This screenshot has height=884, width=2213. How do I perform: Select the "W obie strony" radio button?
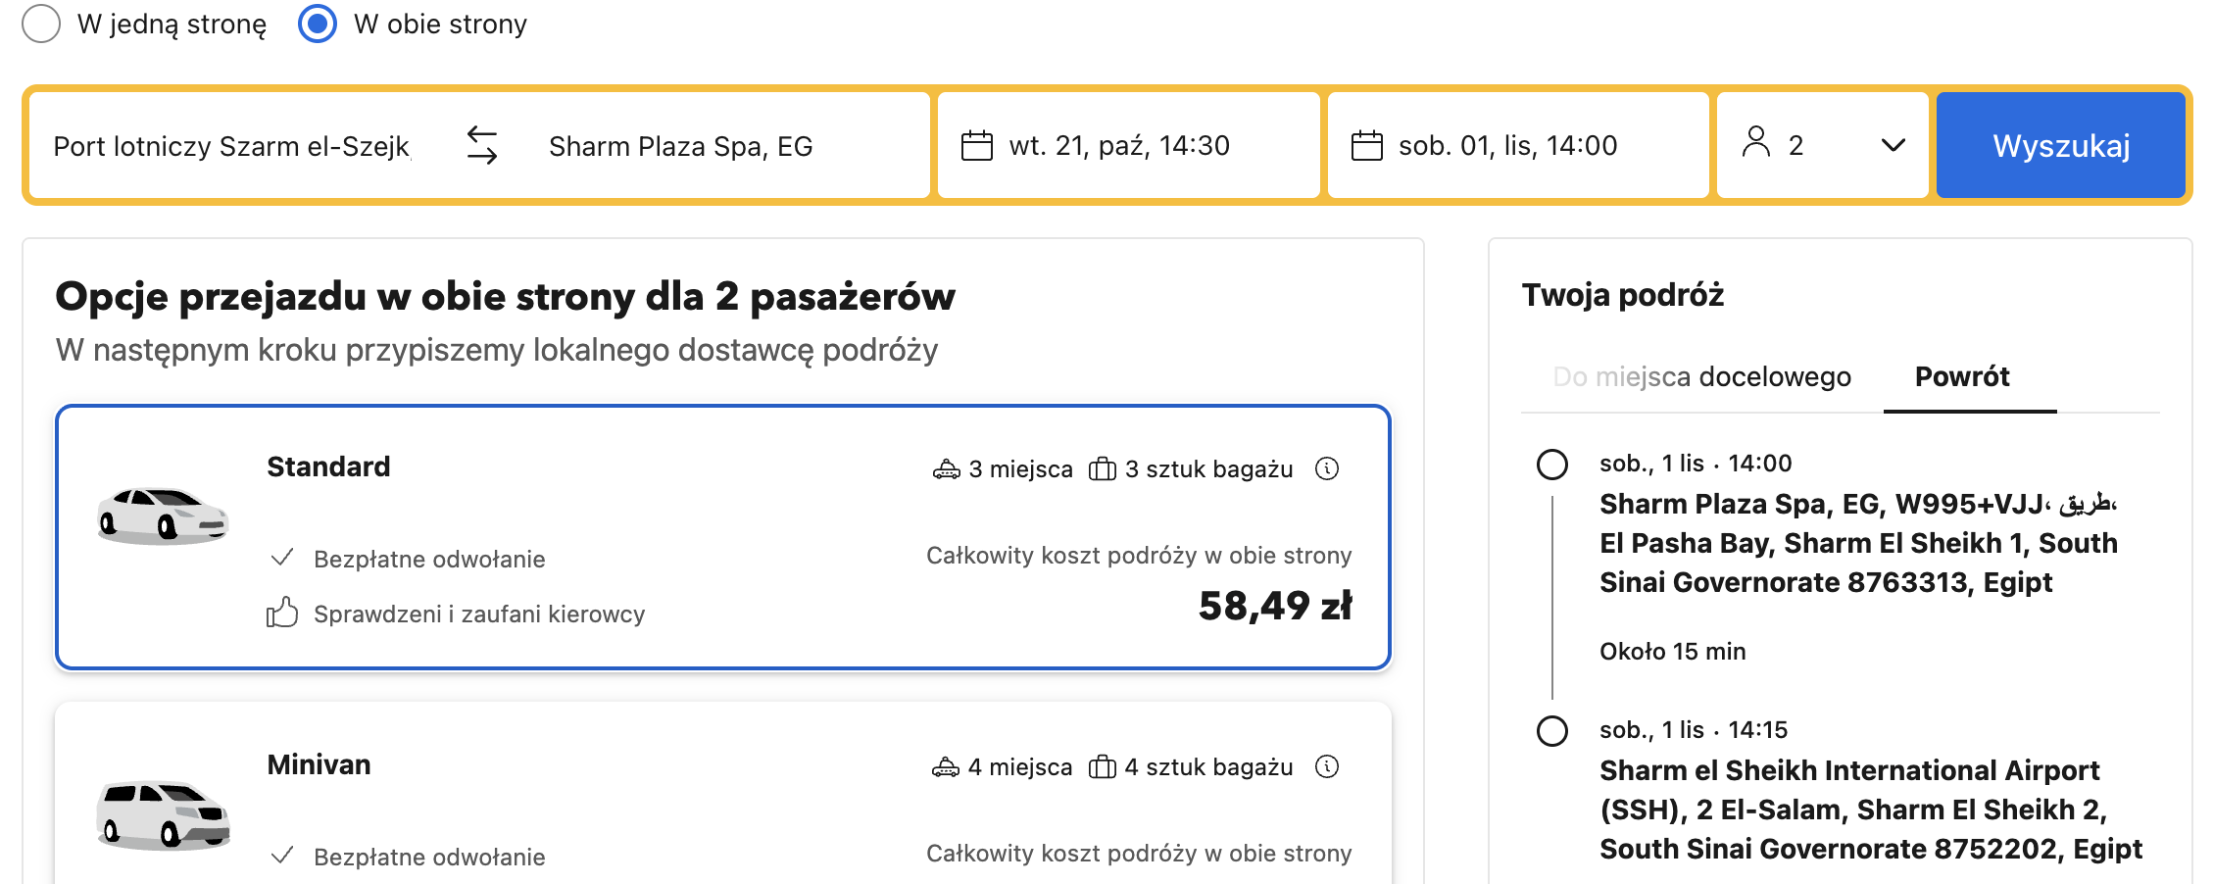coord(318,24)
